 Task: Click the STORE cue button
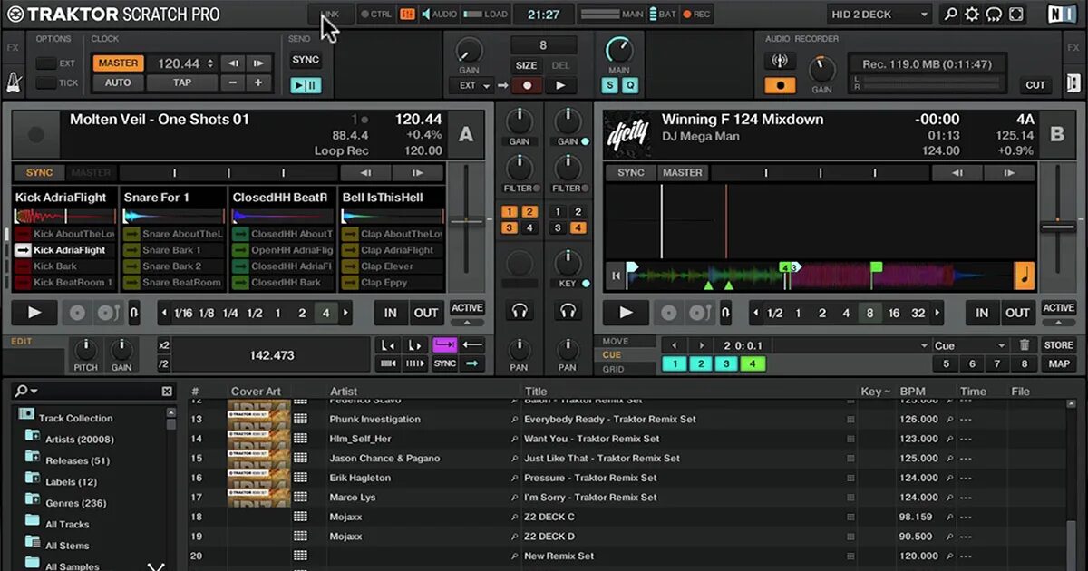click(x=1058, y=345)
